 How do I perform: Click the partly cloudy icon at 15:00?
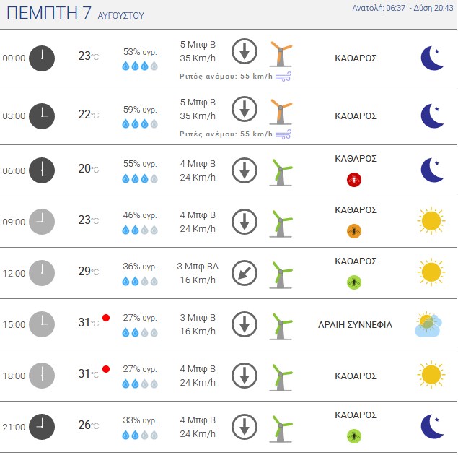[428, 324]
